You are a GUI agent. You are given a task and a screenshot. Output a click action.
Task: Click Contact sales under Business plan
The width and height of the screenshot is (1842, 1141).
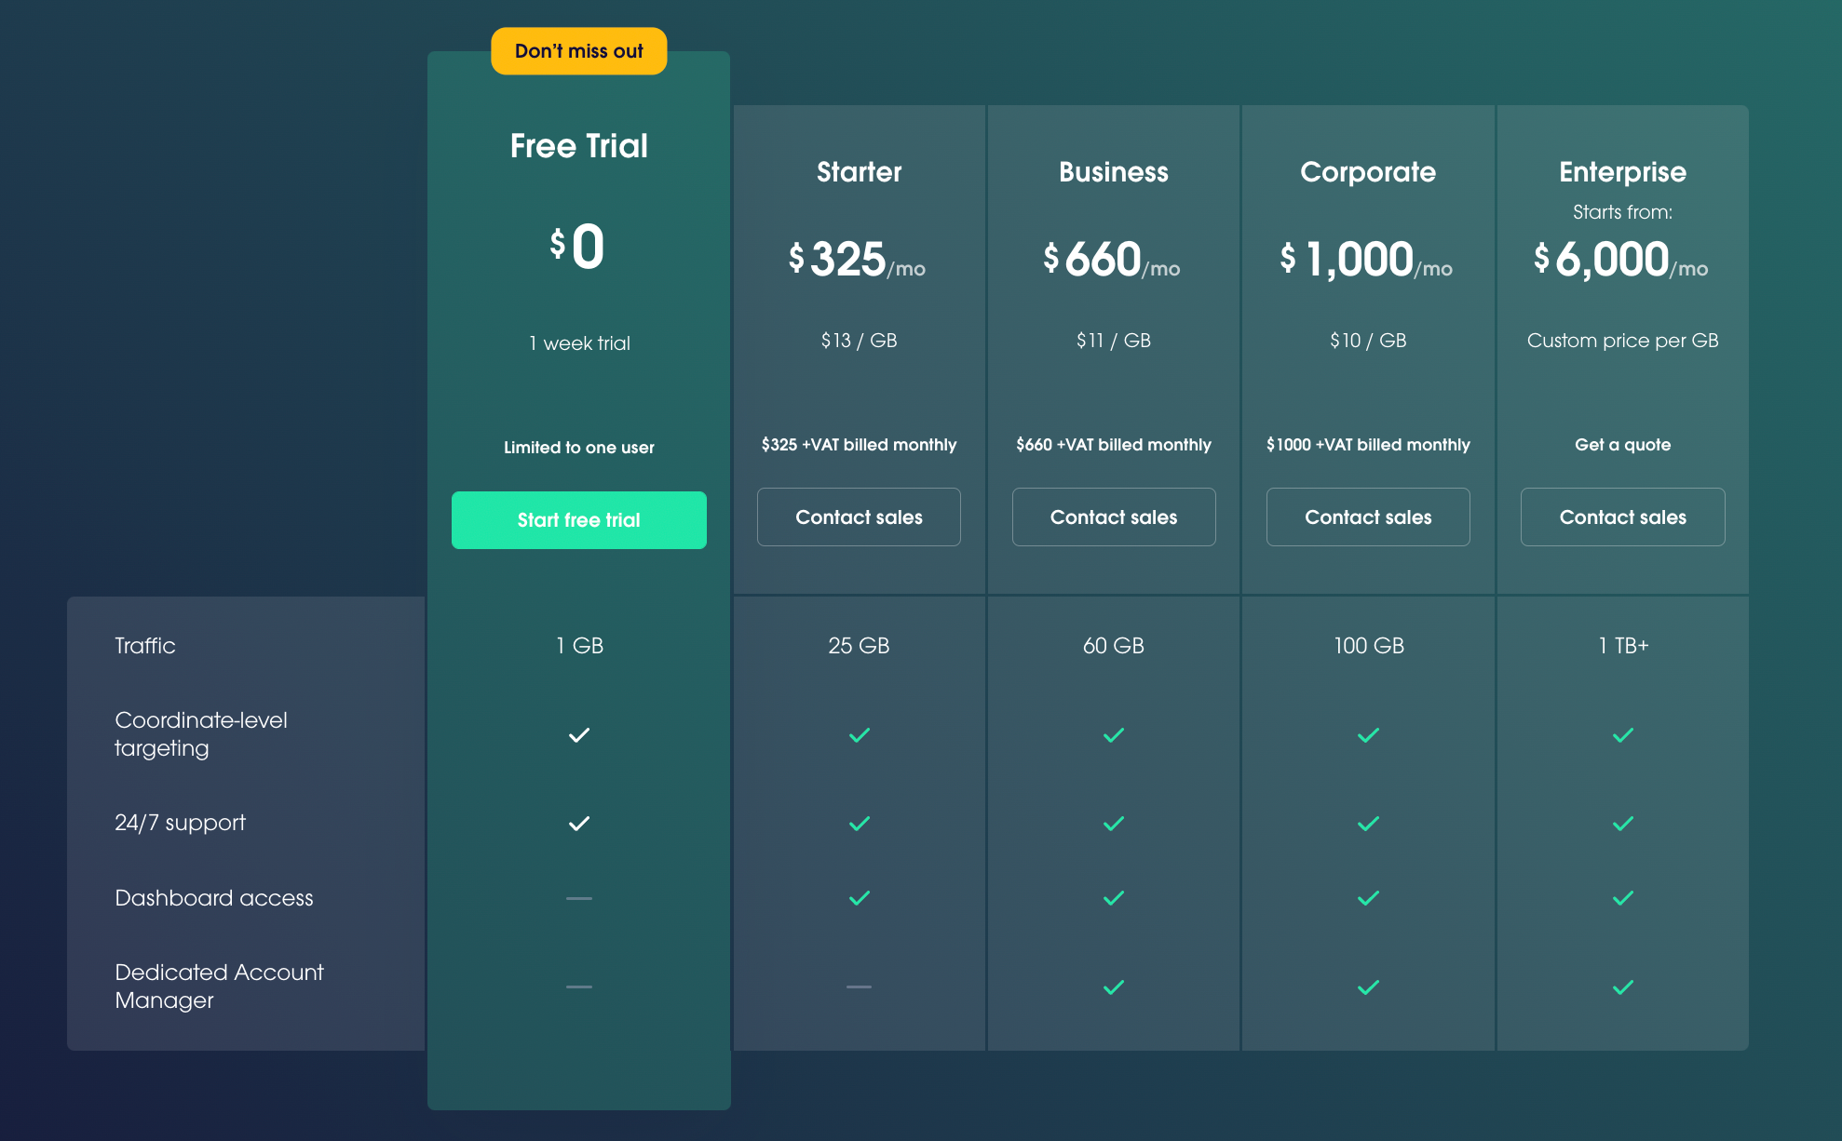[1113, 517]
